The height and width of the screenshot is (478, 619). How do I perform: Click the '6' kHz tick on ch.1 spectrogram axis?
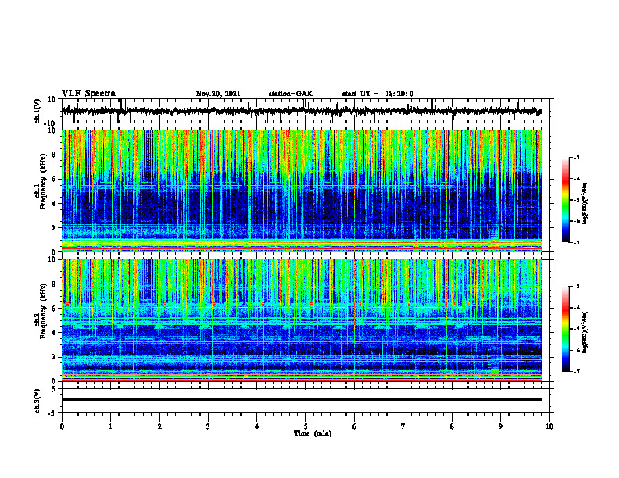coord(55,179)
